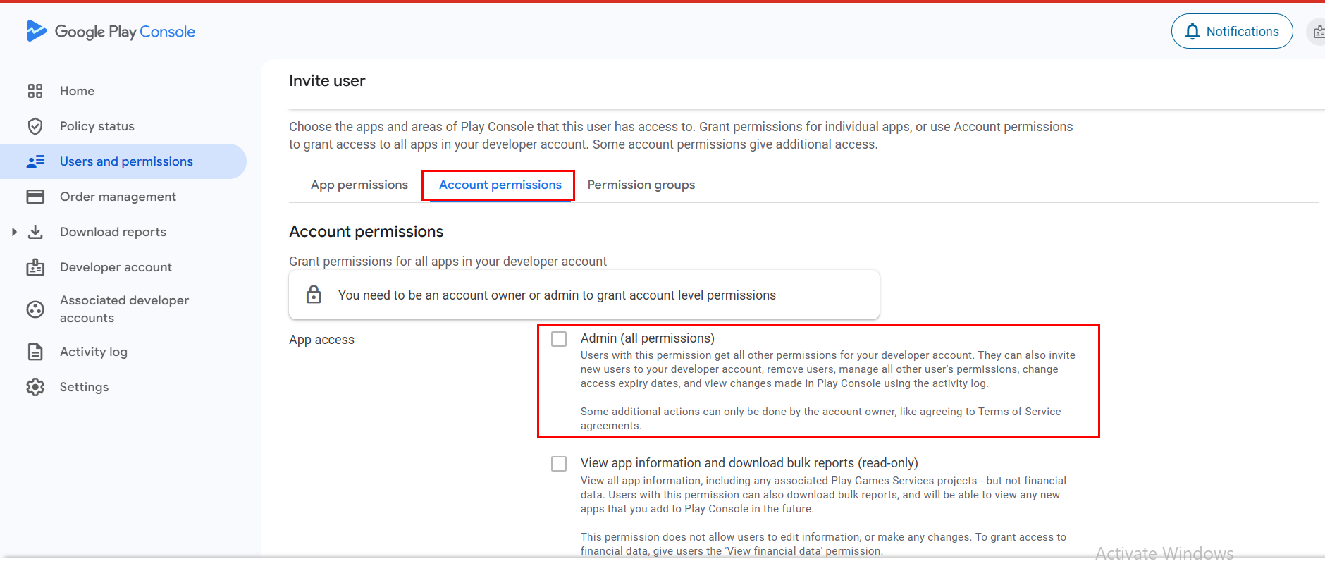Image resolution: width=1325 pixels, height=566 pixels.
Task: Click the Settings gear icon
Action: pos(35,387)
